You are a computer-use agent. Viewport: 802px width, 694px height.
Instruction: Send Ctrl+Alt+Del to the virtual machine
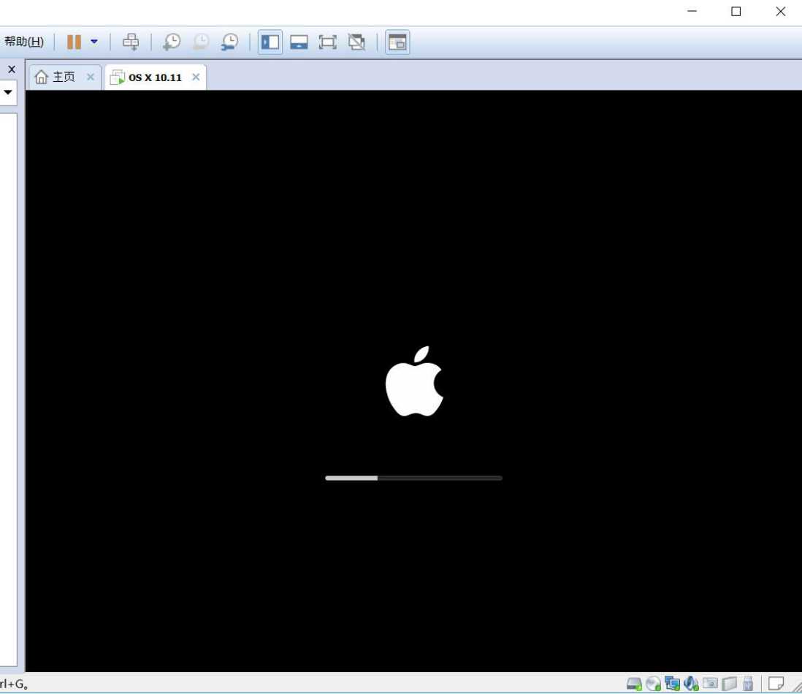(131, 42)
